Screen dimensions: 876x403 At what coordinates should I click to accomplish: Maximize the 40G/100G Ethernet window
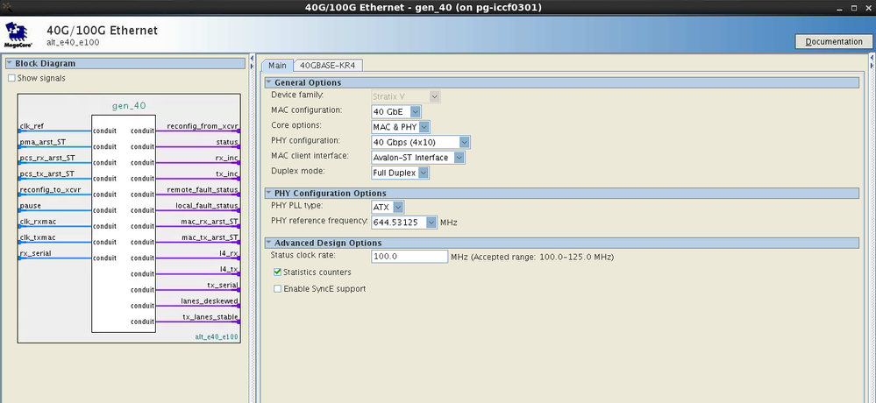coord(854,8)
